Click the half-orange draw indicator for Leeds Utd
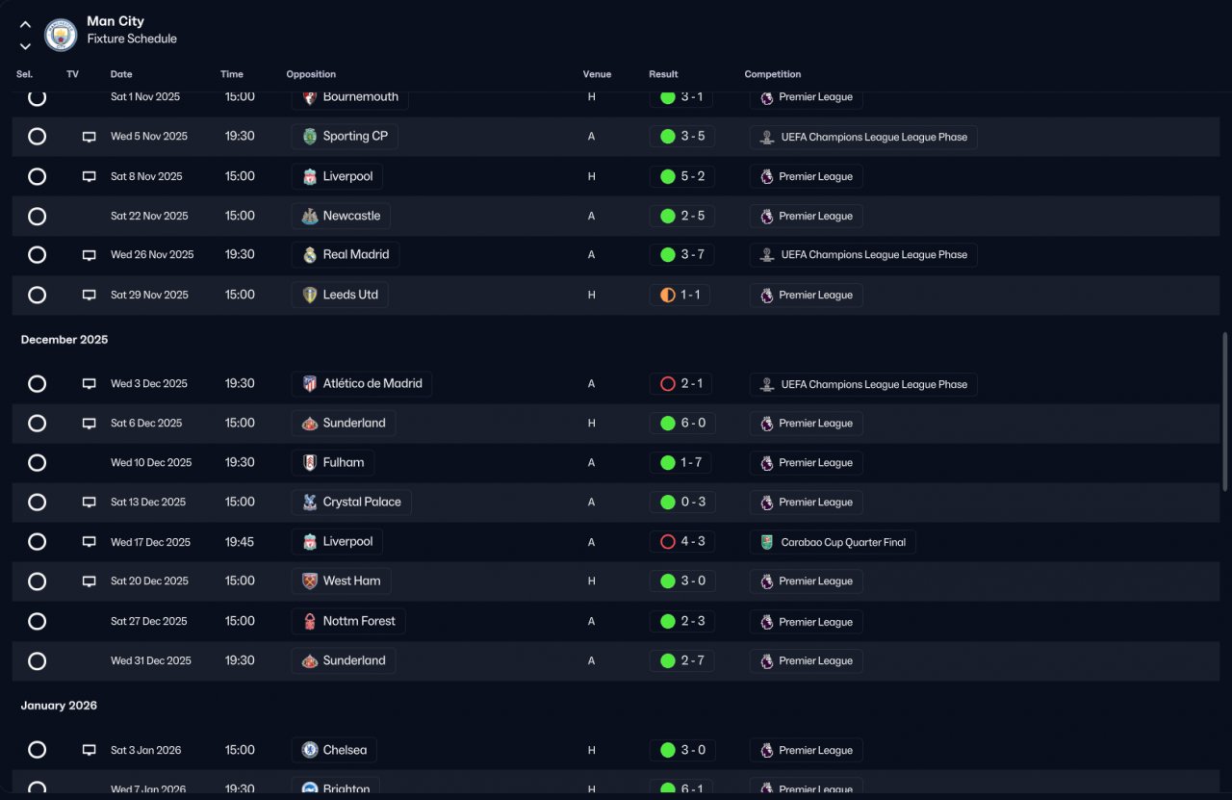 coord(667,295)
